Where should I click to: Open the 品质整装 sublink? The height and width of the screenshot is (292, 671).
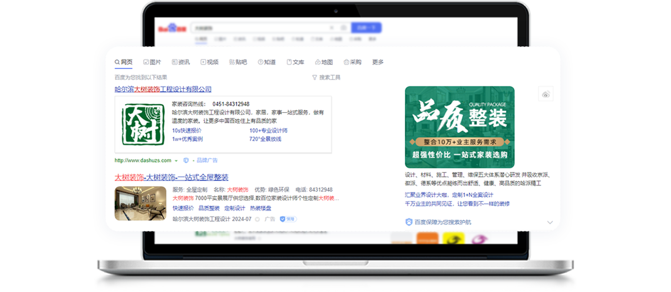(209, 208)
